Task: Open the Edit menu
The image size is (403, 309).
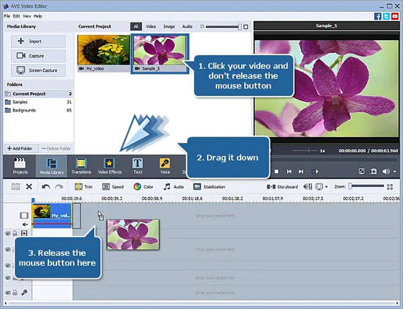Action: (15, 15)
